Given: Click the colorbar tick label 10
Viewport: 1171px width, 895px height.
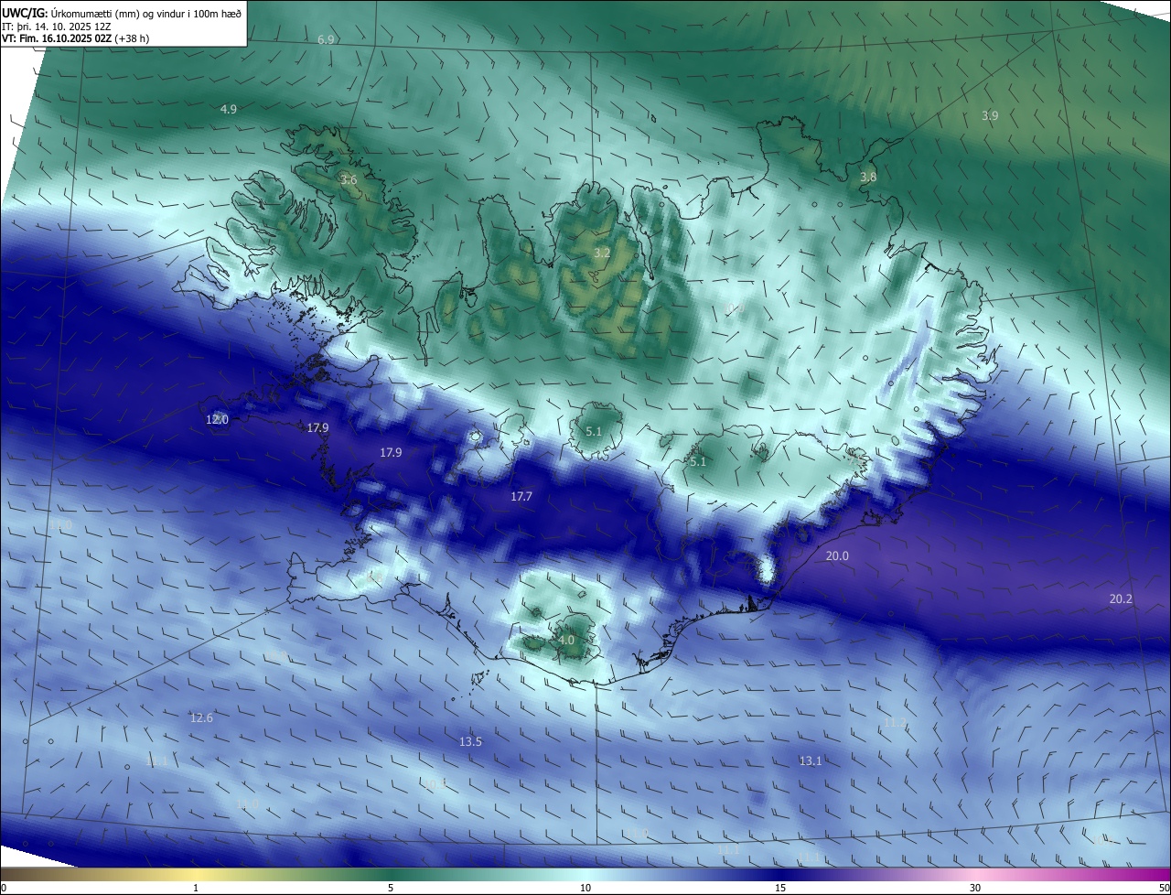Looking at the screenshot, I should 585,888.
